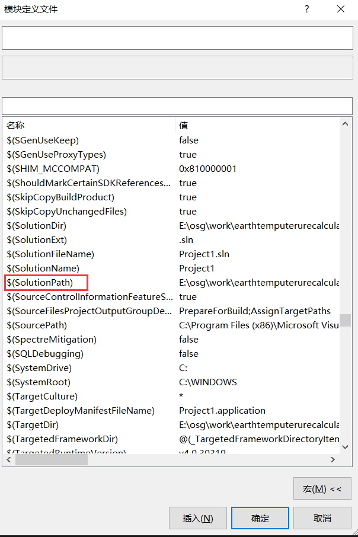Click the topmost empty input field
This screenshot has height=537, width=358.
178,37
